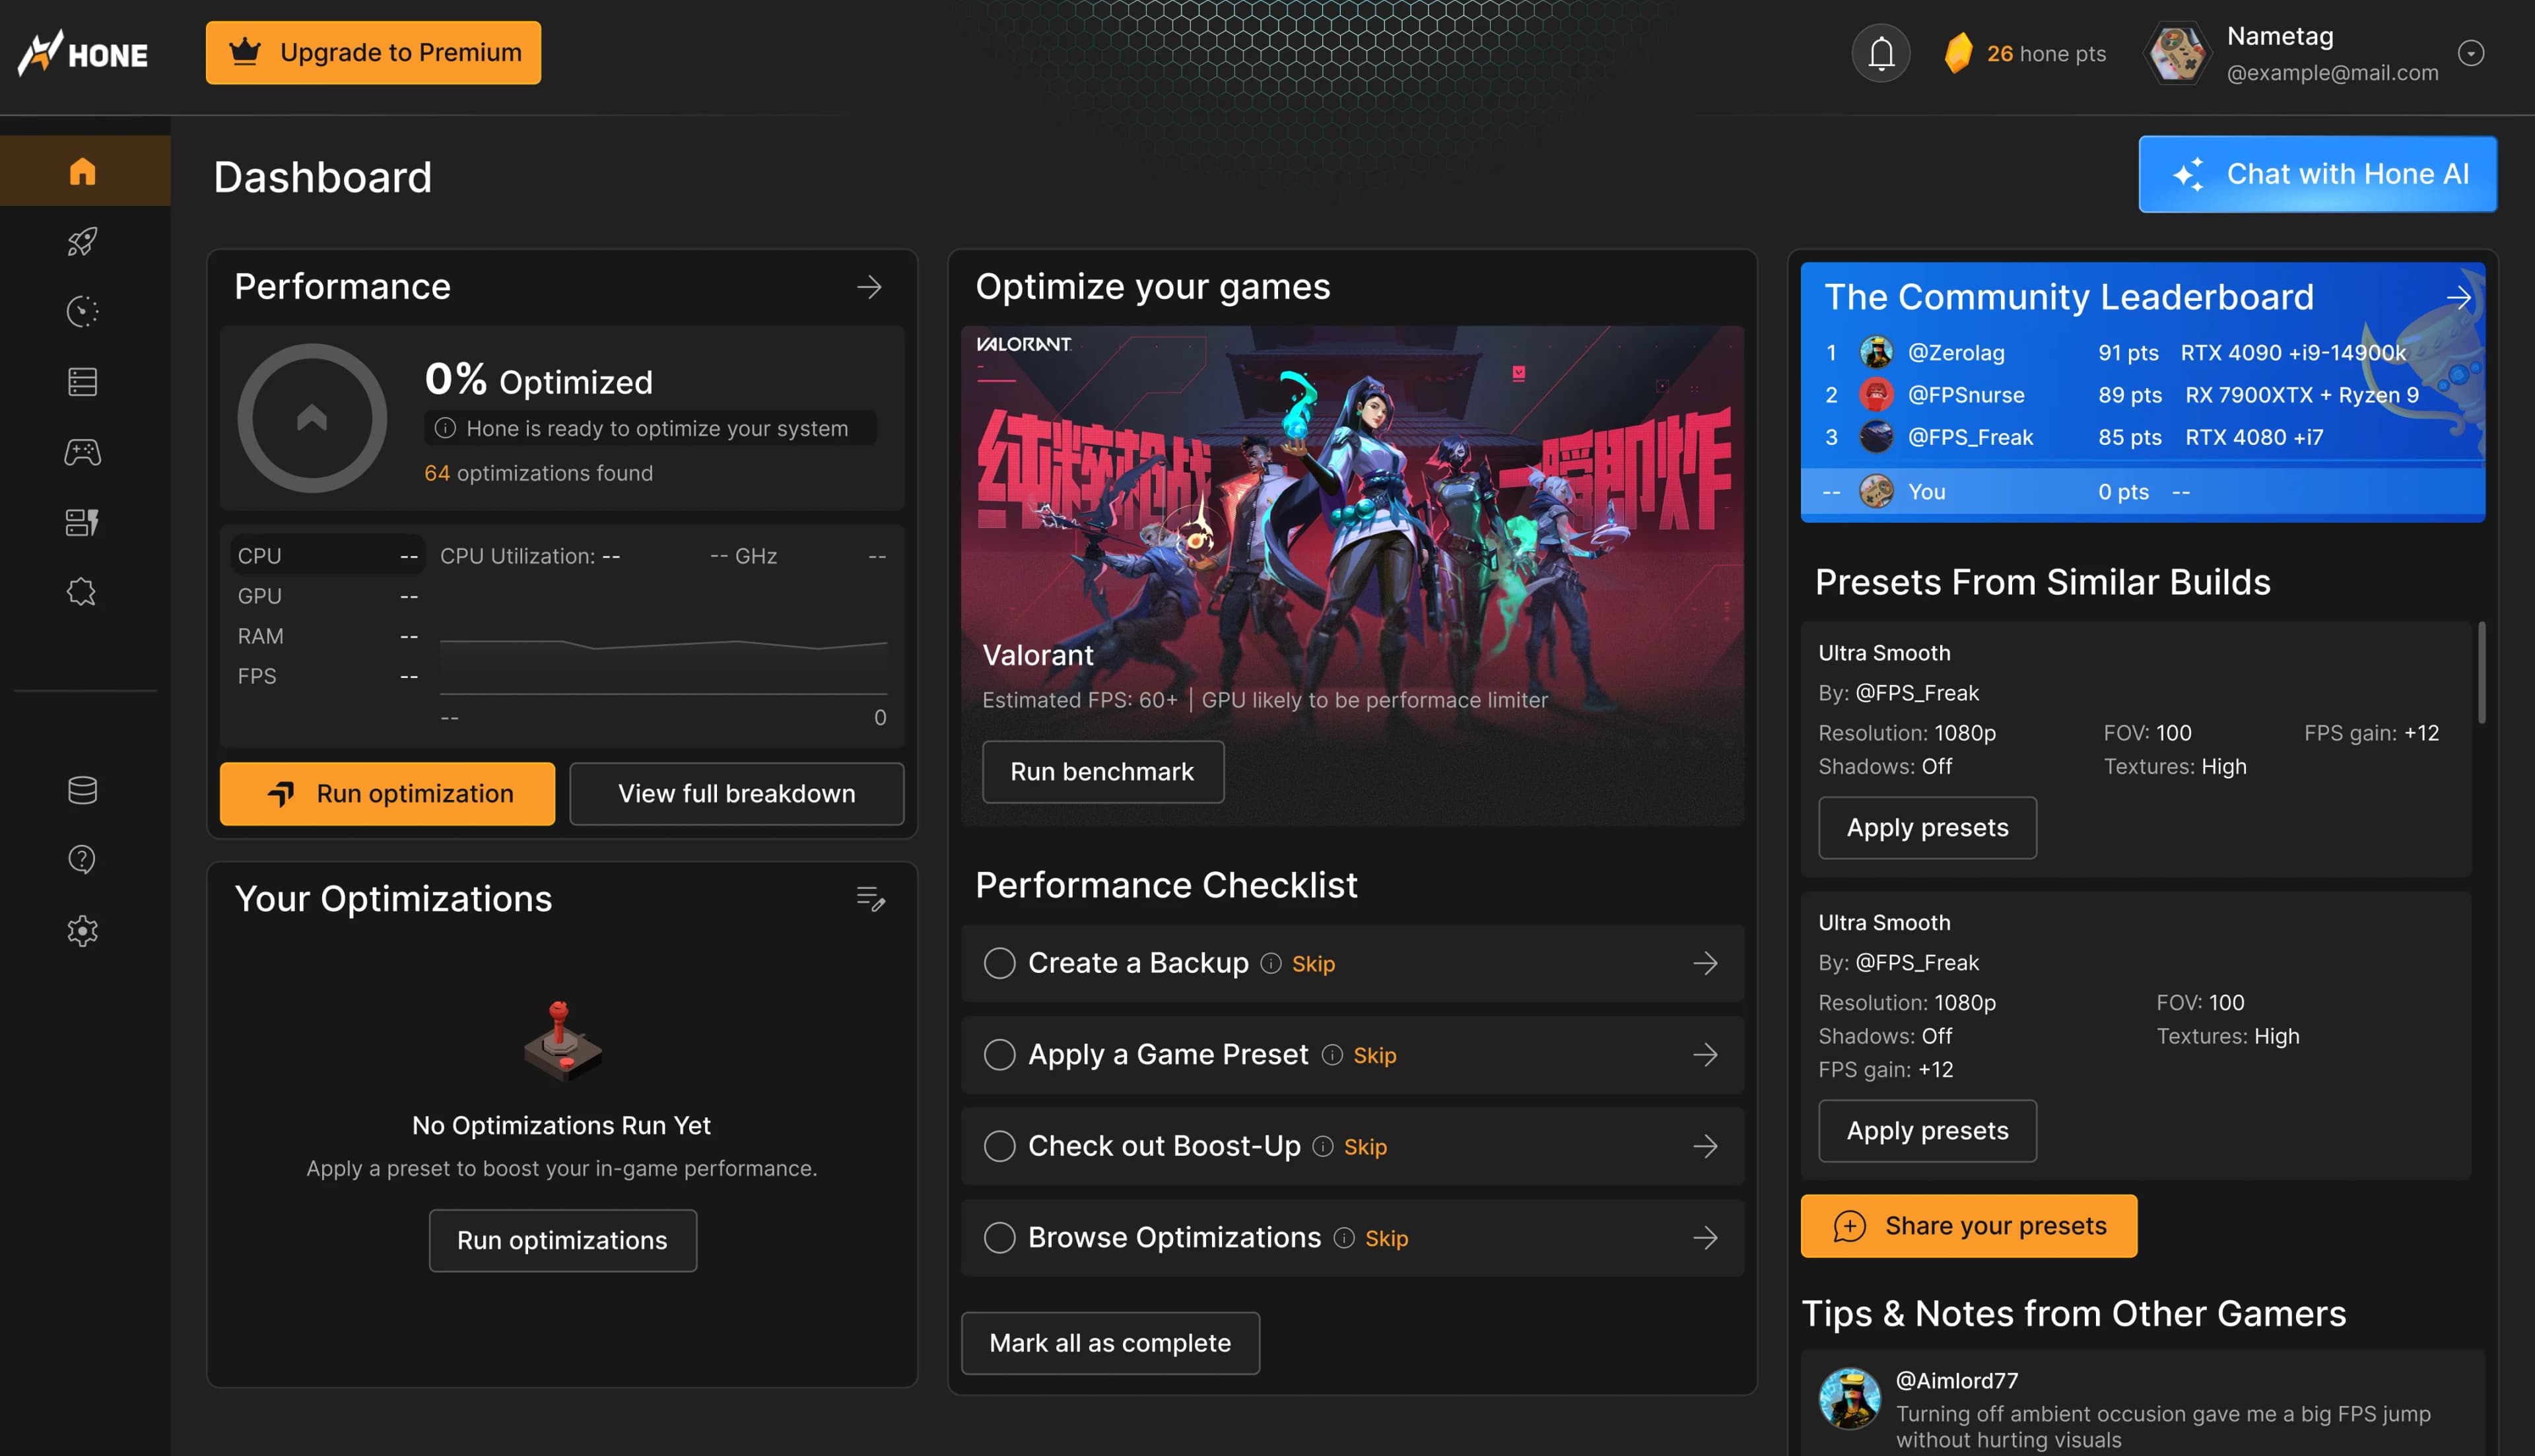The image size is (2535, 1456).
Task: Open the account dropdown next to Nametag
Action: coord(2471,53)
